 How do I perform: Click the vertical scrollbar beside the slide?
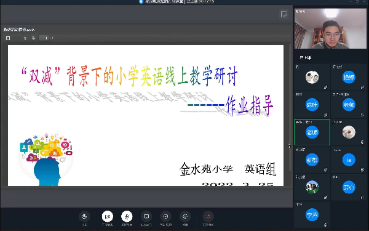[290, 107]
